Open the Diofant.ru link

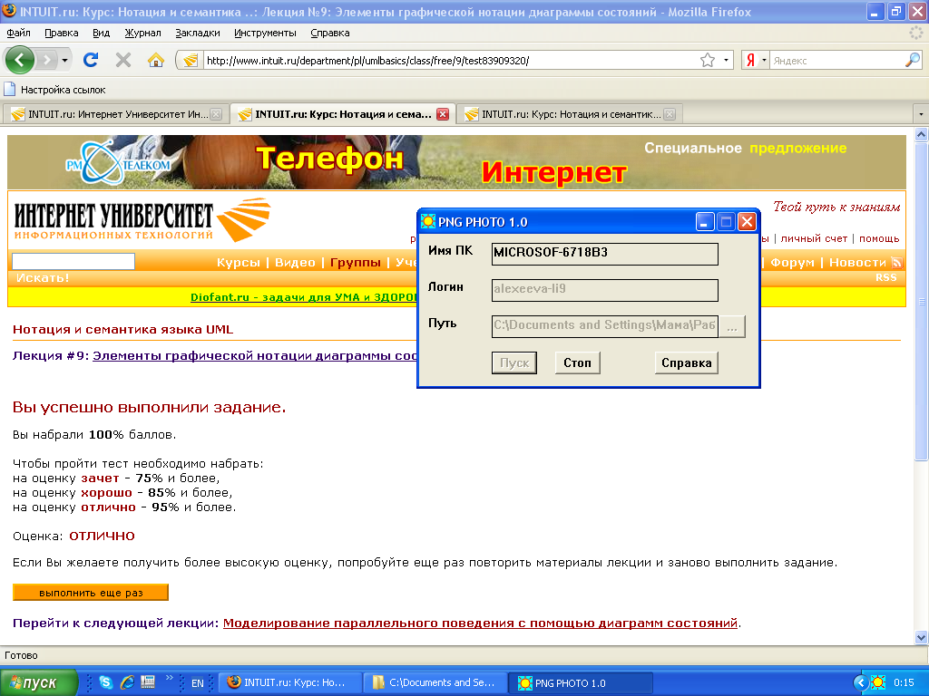304,297
